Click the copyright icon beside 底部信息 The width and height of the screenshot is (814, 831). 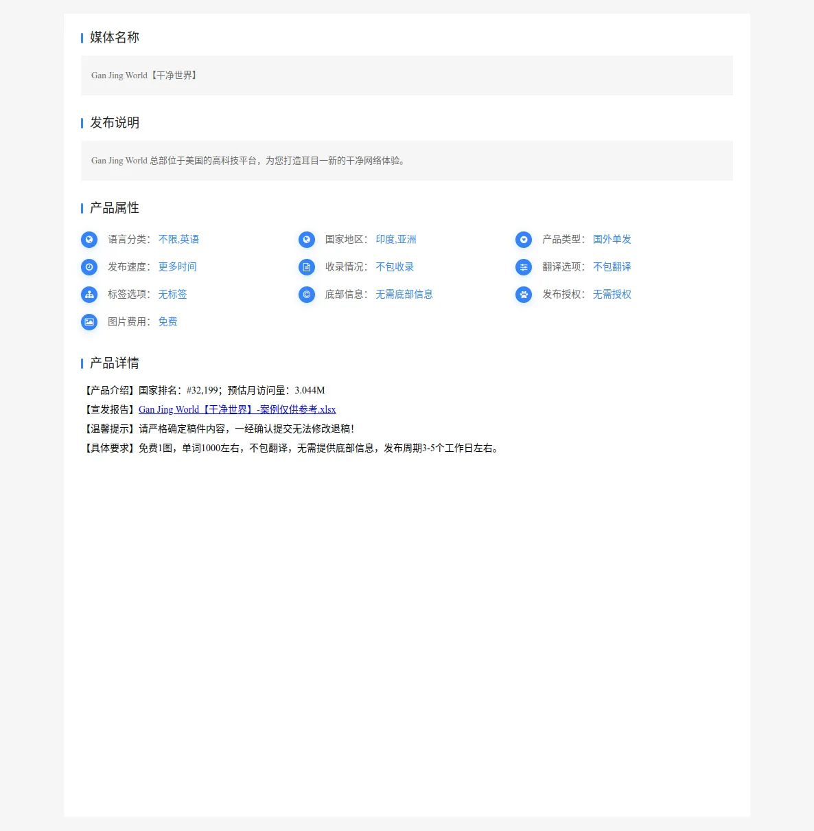pyautogui.click(x=307, y=295)
